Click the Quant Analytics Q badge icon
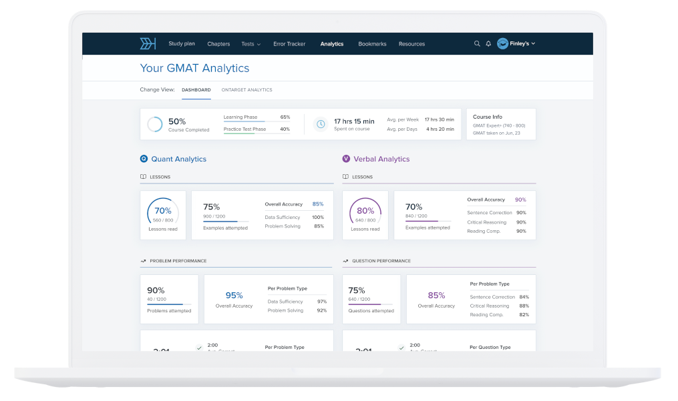 tap(144, 159)
